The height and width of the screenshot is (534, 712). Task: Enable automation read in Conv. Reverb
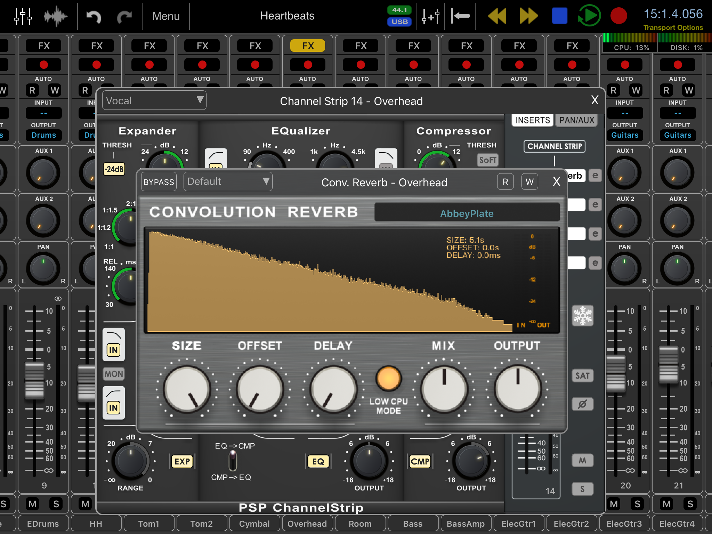505,182
